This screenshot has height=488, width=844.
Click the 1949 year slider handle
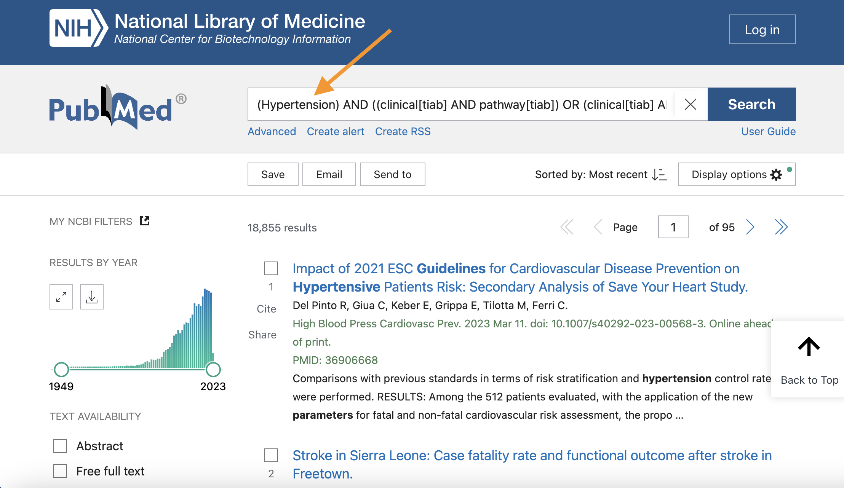[61, 369]
